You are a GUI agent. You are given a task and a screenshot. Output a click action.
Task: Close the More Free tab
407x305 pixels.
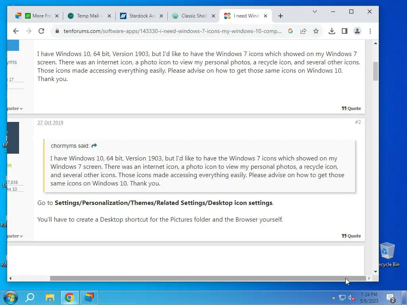tap(57, 16)
